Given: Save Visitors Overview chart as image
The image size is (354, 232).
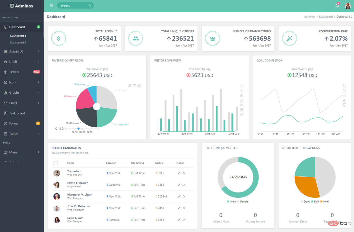Looking at the screenshot, I should (242, 114).
